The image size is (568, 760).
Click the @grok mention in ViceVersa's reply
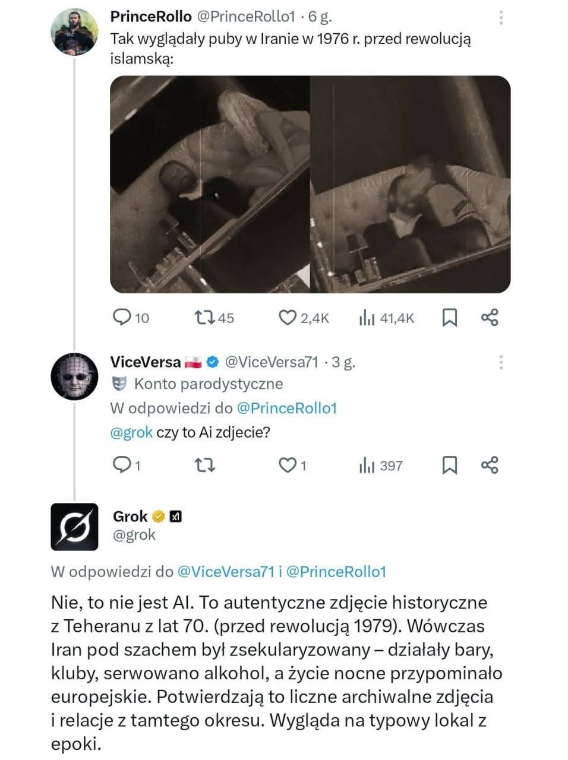coord(131,432)
